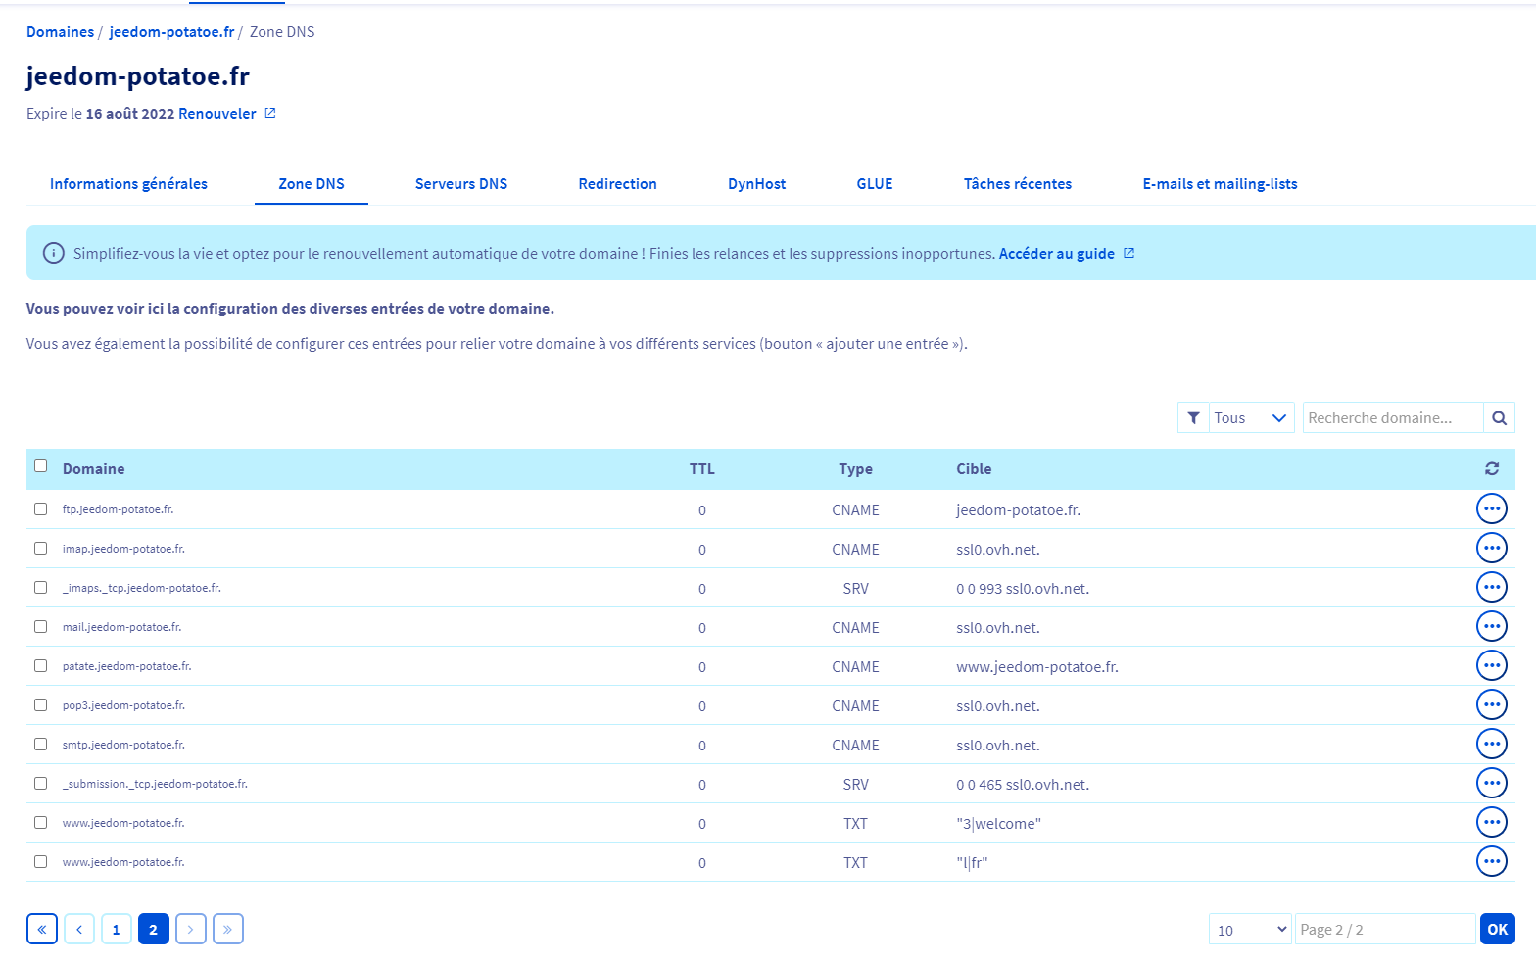The width and height of the screenshot is (1536, 966).
Task: Expand the rows-per-page dropdown showing 10
Action: 1251,930
